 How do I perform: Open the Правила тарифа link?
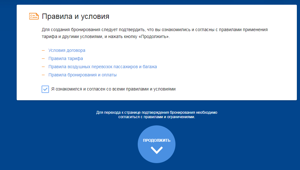pos(65,58)
